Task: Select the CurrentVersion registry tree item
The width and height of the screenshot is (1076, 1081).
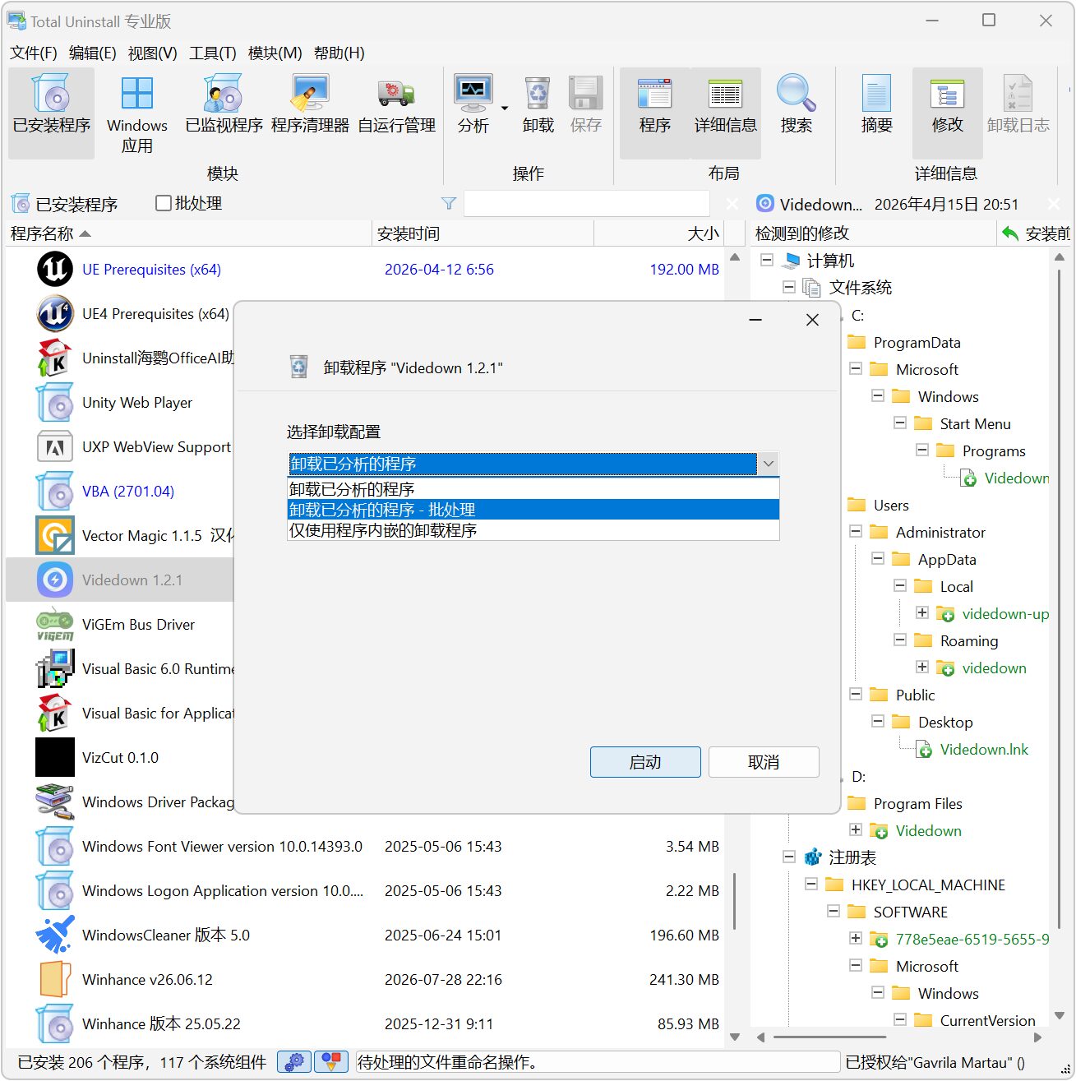Action: [x=987, y=1020]
